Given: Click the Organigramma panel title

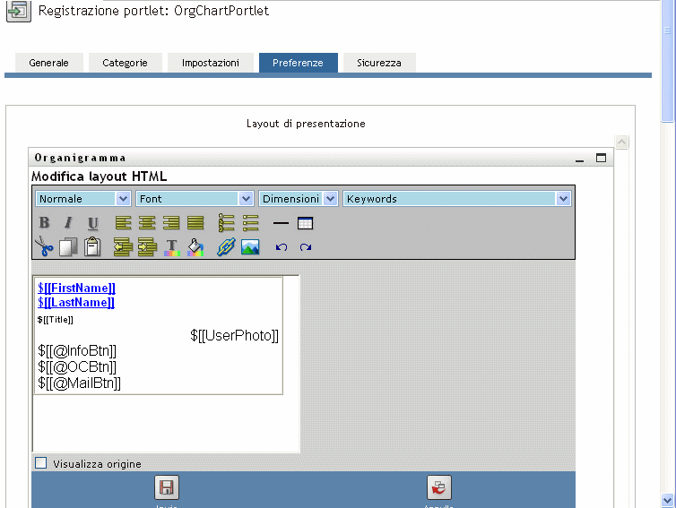Looking at the screenshot, I should pyautogui.click(x=80, y=158).
